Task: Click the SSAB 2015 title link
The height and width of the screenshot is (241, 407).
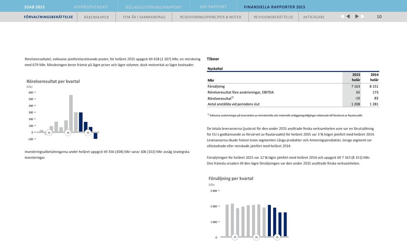Action: tap(34, 7)
